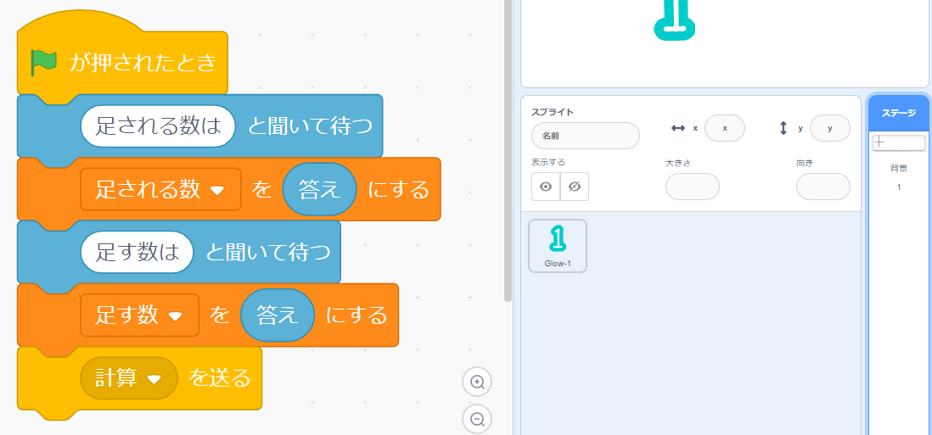
Task: Select the Glow-1 sprite thumbnail
Action: point(557,245)
